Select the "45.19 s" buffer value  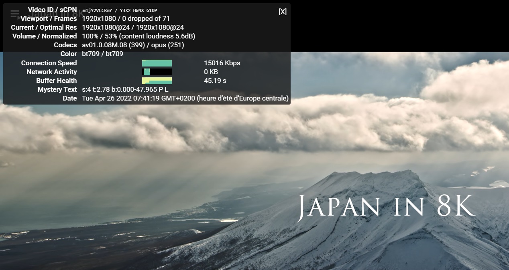pyautogui.click(x=215, y=81)
